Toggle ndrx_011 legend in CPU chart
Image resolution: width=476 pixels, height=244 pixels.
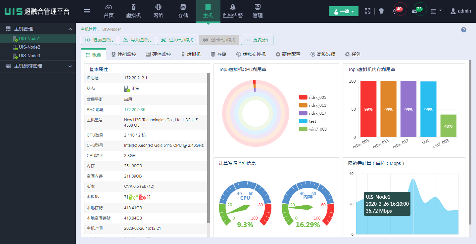(312, 105)
